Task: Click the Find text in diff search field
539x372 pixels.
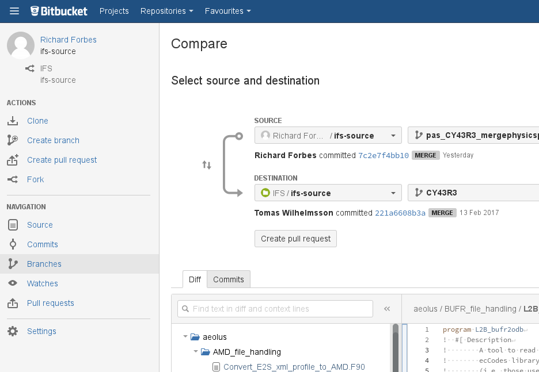Action: point(275,309)
